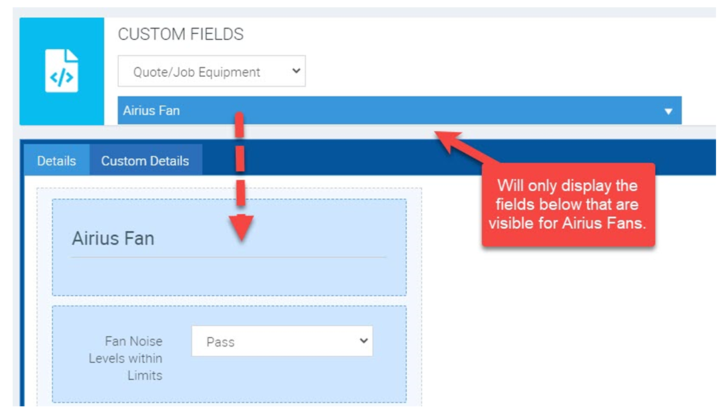Click the divider line under Airius Fan heading
This screenshot has width=724, height=417.
229,257
